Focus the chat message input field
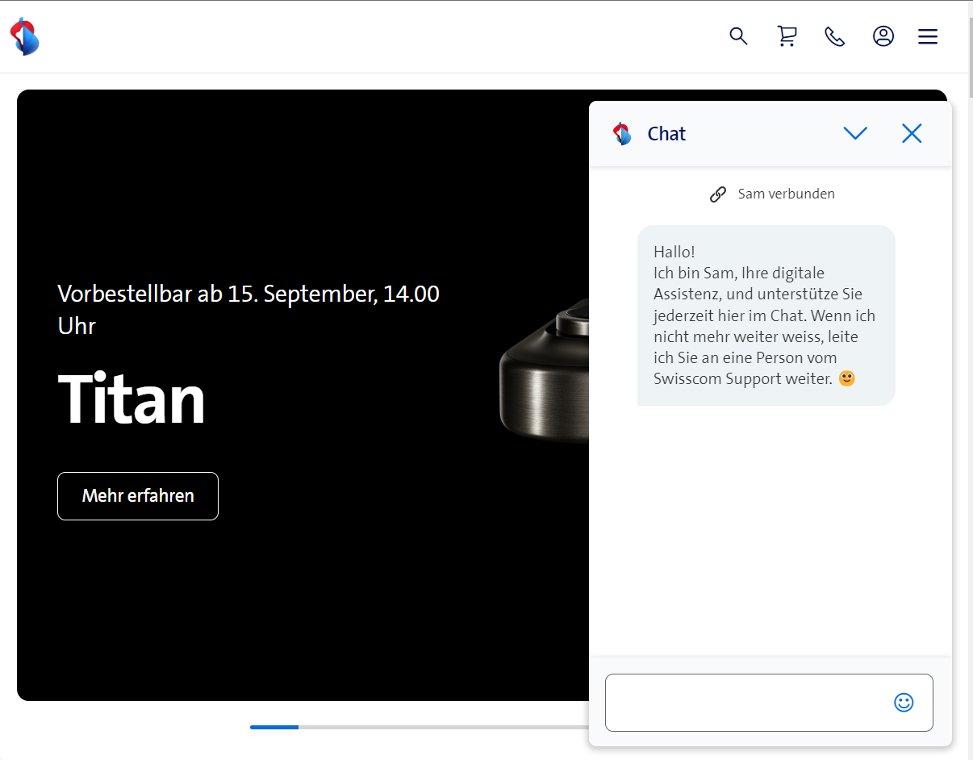The image size is (973, 760). (x=746, y=703)
